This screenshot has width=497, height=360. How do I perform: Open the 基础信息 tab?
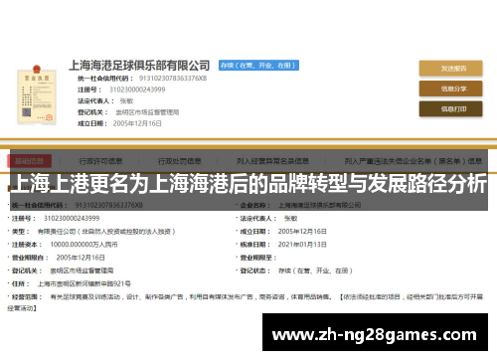coord(30,161)
